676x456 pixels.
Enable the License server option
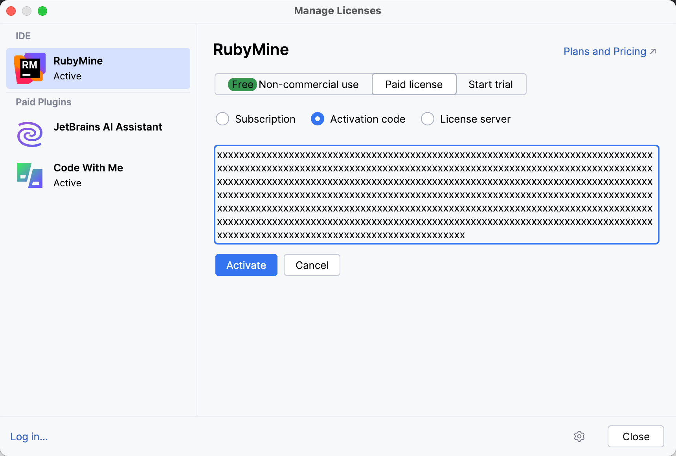click(x=428, y=119)
